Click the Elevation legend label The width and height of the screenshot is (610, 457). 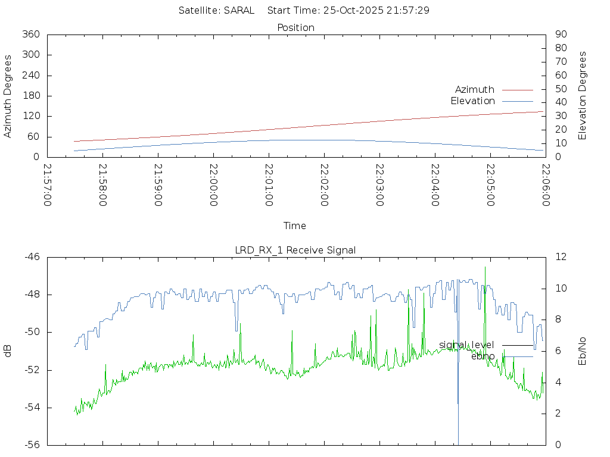[x=472, y=101]
